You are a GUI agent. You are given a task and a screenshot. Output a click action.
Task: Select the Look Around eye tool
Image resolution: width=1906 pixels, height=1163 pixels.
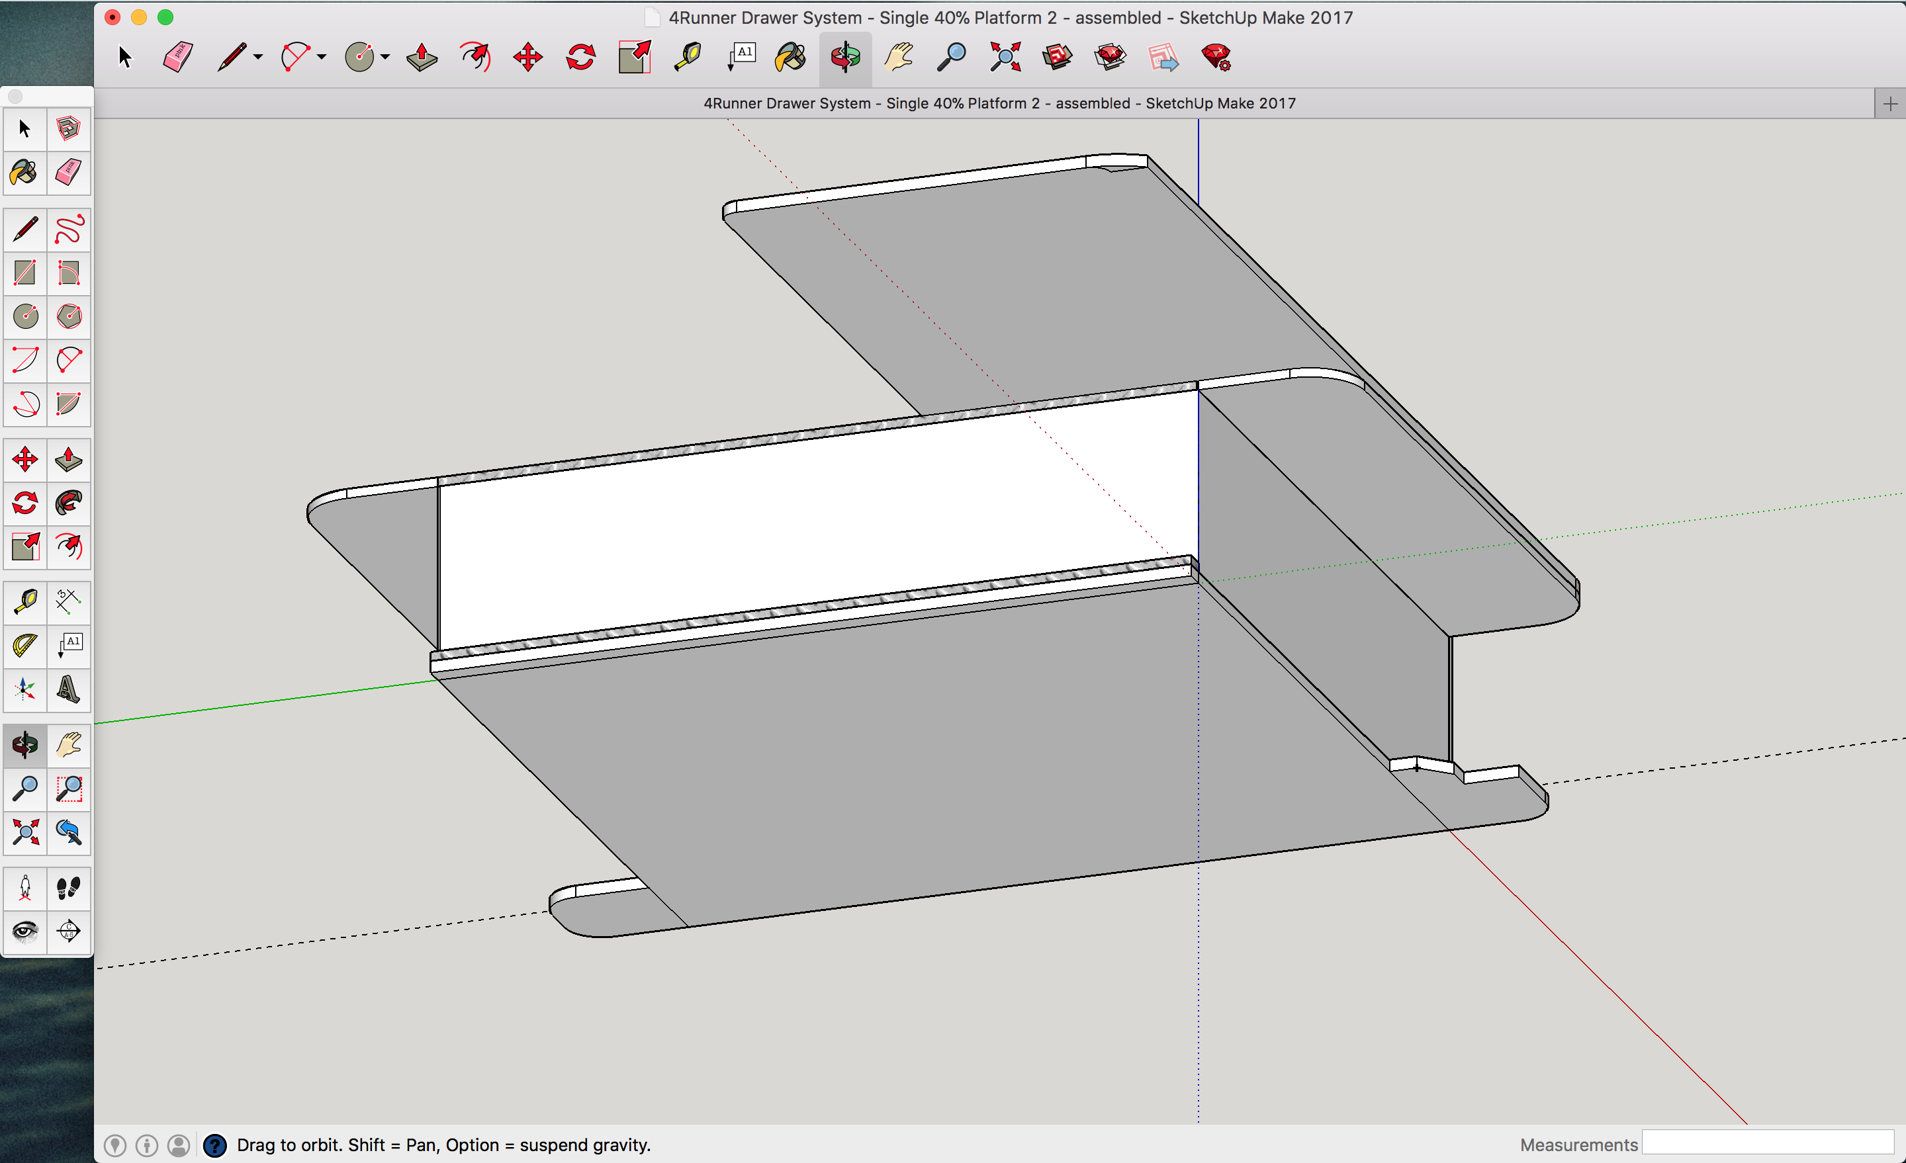point(26,931)
